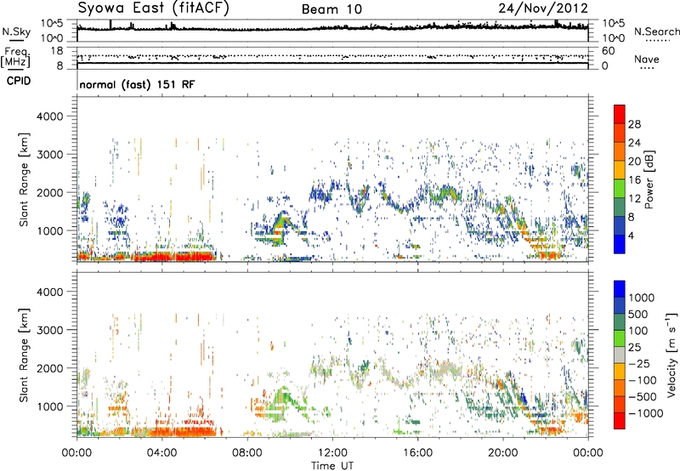
Task: Click the orange segment between 20 and 24 dB
Action: coord(620,151)
